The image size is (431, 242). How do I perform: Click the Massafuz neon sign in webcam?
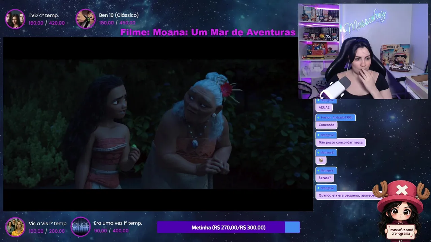tap(365, 22)
